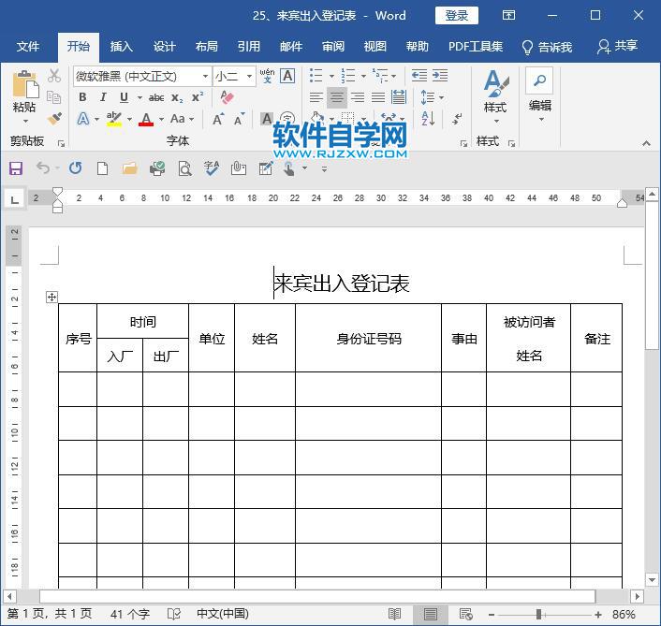Open the bullets list dropdown
This screenshot has width=661, height=626.
click(331, 76)
